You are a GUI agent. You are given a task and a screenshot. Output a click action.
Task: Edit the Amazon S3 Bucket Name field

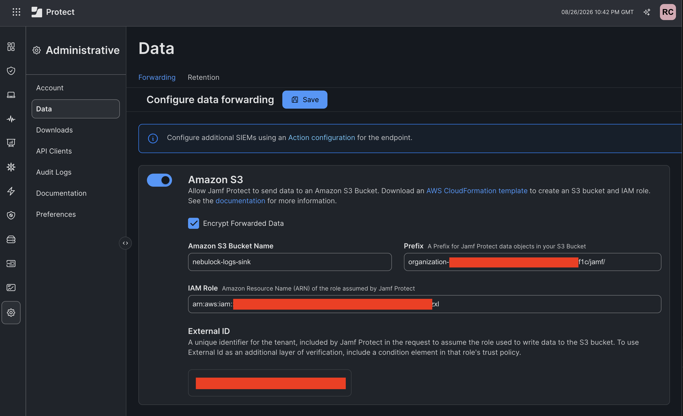290,262
